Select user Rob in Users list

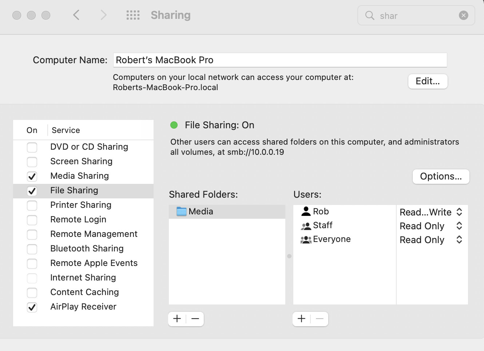(x=345, y=211)
